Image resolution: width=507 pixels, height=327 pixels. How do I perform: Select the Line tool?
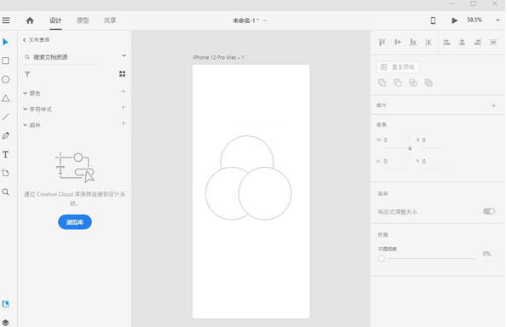tap(5, 117)
